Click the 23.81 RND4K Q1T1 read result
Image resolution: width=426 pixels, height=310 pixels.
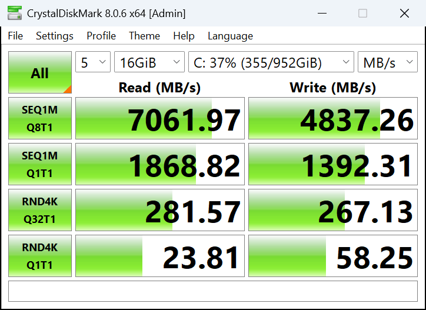(160, 256)
